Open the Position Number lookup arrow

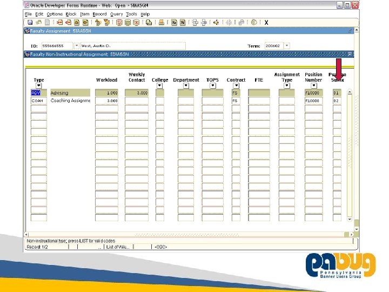pyautogui.click(x=314, y=86)
